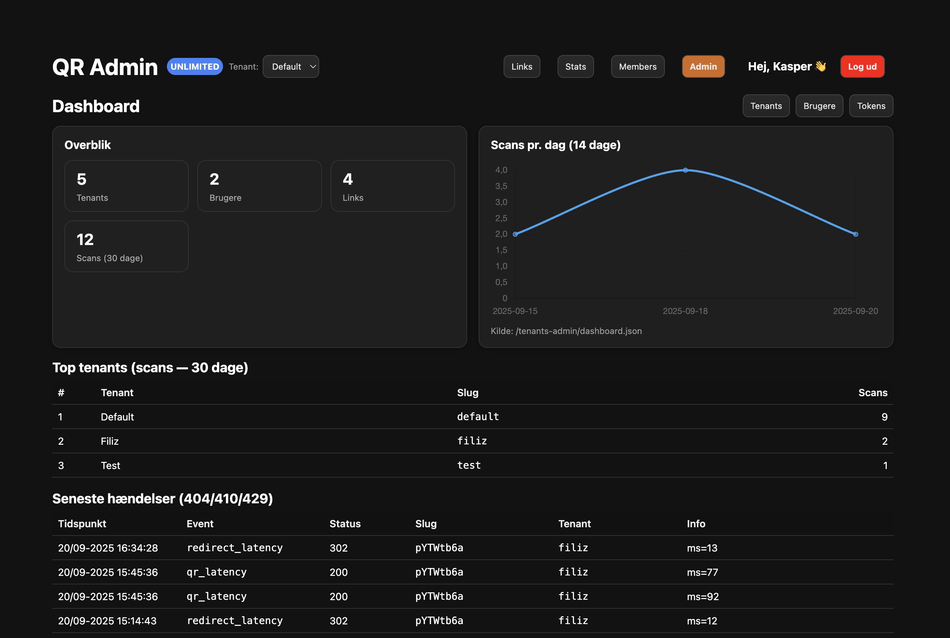Select the Tenants overview card showing 5

[126, 186]
